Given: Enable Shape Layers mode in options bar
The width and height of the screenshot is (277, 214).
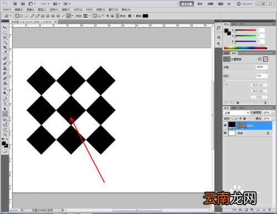Looking at the screenshot, I should click(x=17, y=16).
